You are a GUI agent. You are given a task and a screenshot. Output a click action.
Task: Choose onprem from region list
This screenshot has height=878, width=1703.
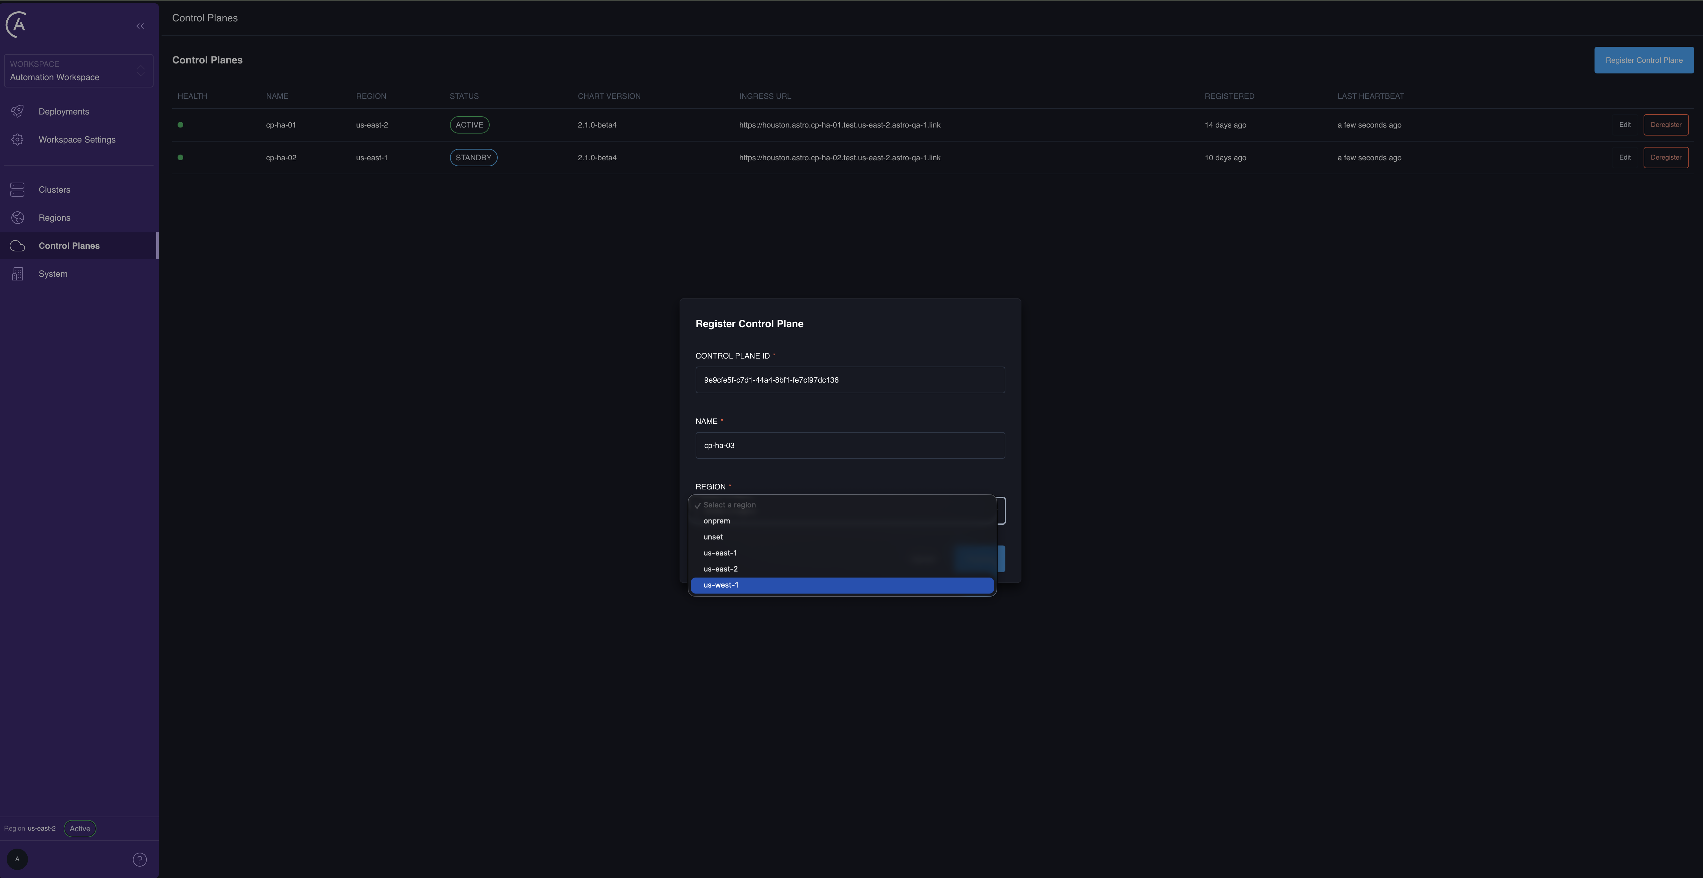[842, 521]
